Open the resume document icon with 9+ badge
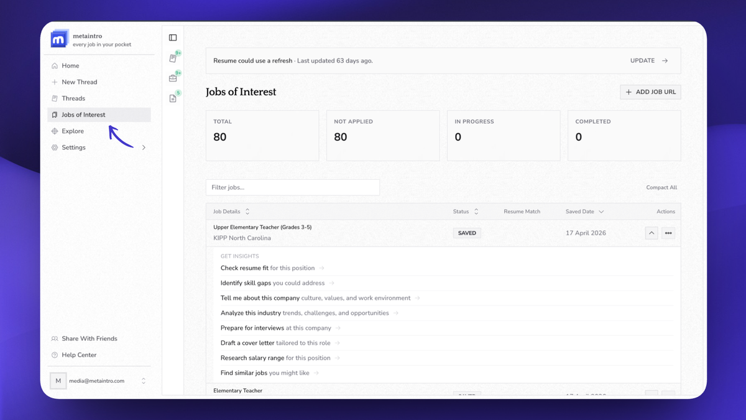This screenshot has width=746, height=420. [173, 58]
